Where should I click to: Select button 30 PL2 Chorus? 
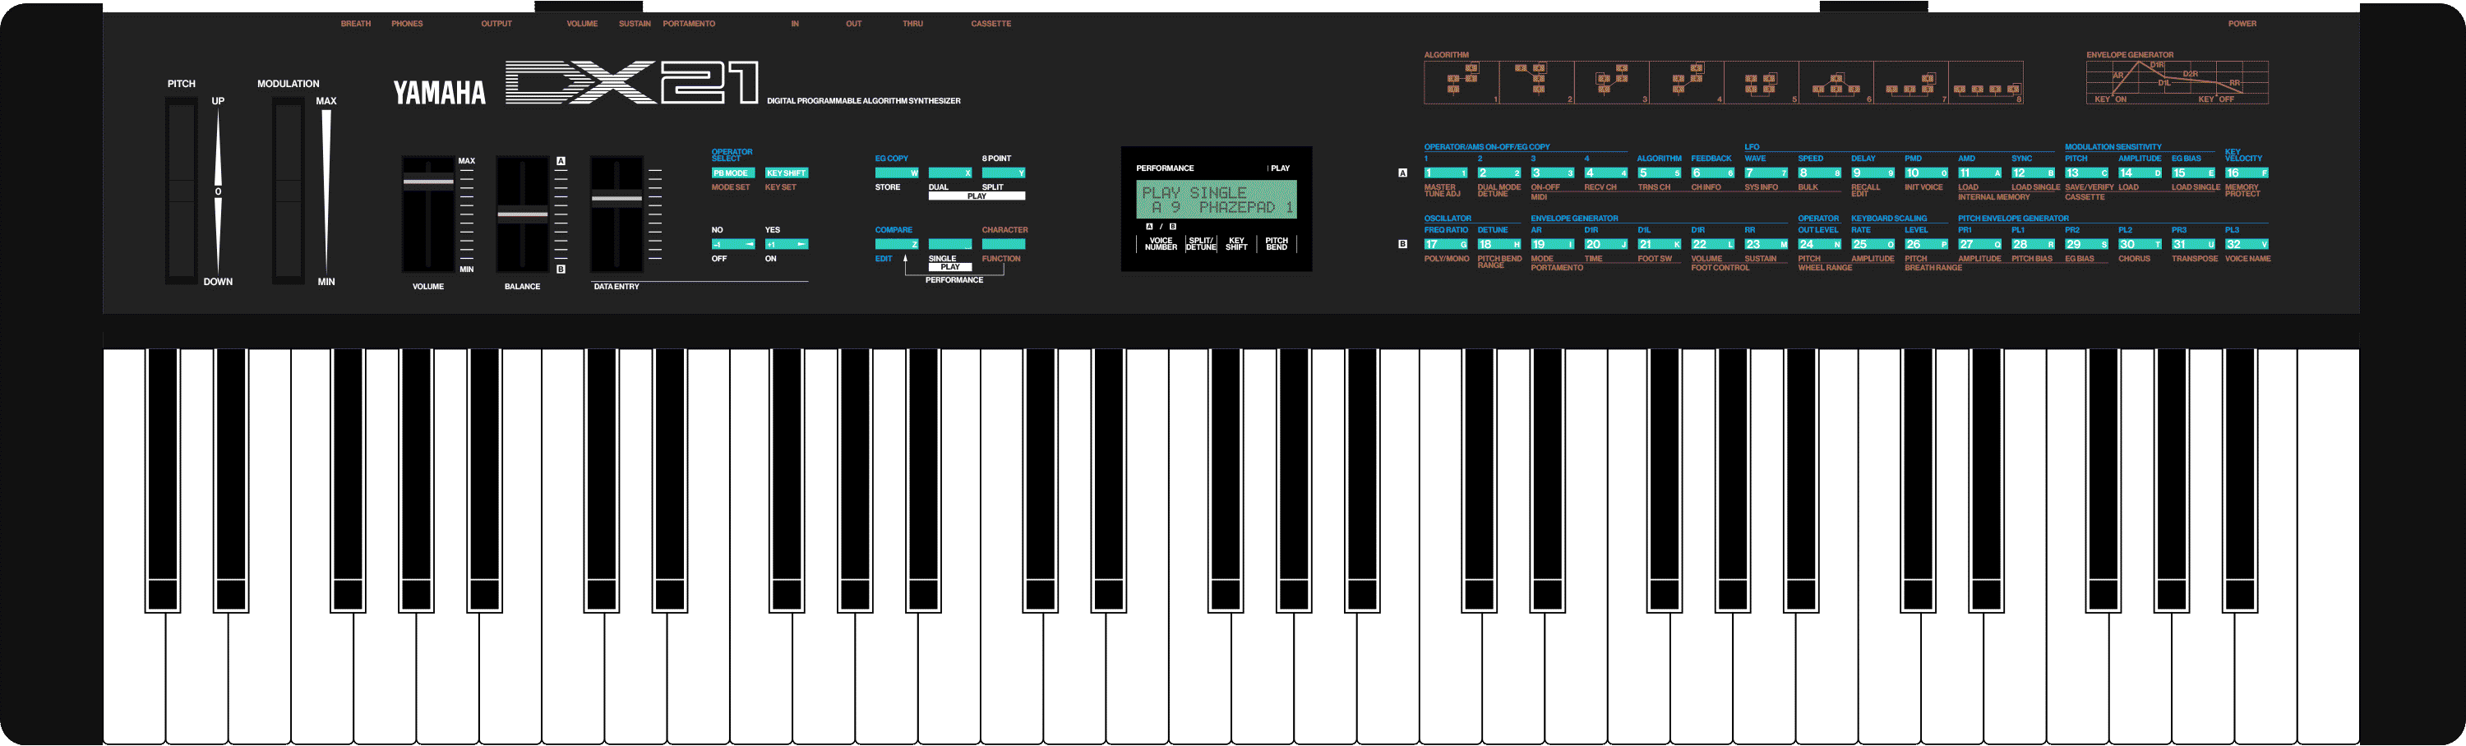(x=2141, y=245)
